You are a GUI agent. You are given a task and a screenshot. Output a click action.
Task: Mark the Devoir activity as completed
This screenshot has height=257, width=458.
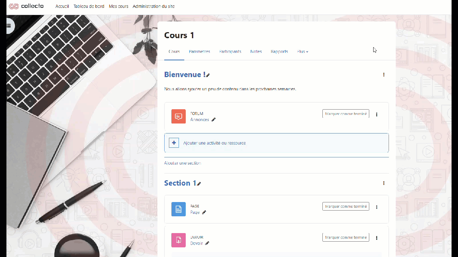(x=345, y=237)
